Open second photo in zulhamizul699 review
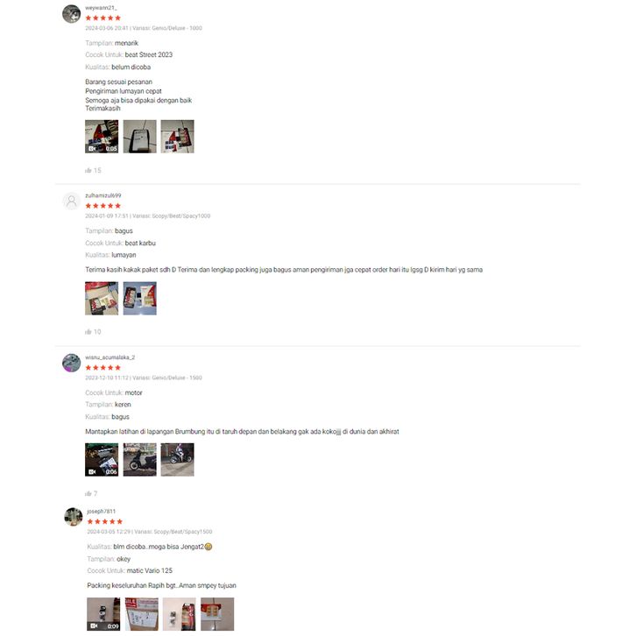This screenshot has width=636, height=636. (x=140, y=299)
